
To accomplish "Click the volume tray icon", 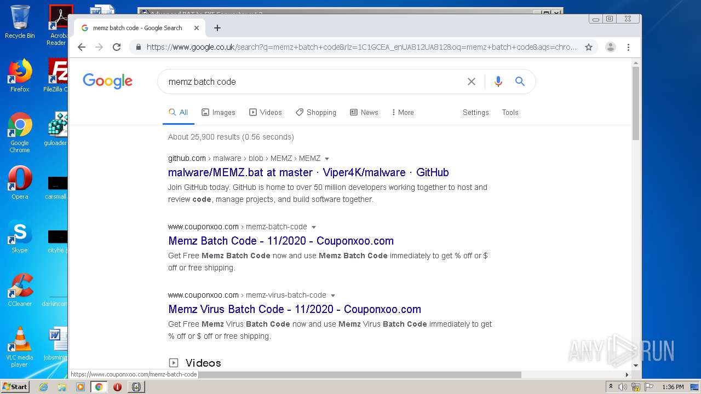I will tap(623, 387).
